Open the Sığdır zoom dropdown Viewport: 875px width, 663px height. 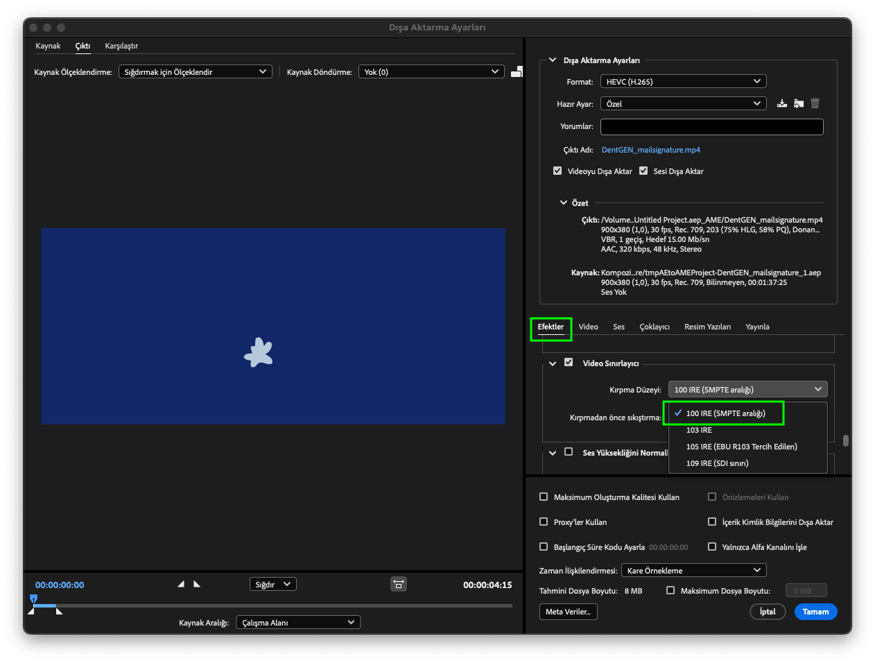tap(273, 584)
